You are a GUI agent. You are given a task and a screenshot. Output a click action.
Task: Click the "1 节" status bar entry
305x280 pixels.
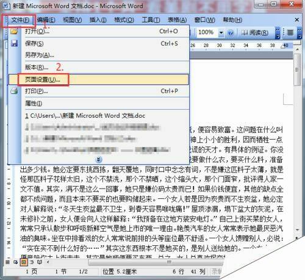[60, 271]
